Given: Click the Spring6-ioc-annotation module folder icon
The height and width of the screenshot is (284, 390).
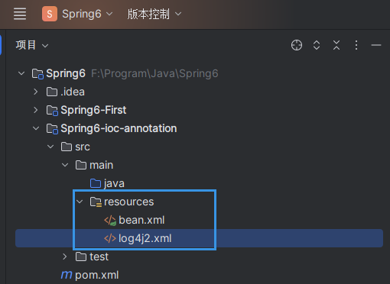Looking at the screenshot, I should tap(52, 129).
